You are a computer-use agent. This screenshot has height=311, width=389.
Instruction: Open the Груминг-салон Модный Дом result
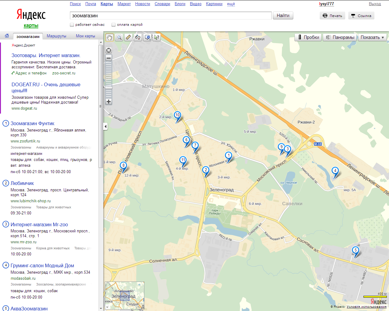coord(42,265)
